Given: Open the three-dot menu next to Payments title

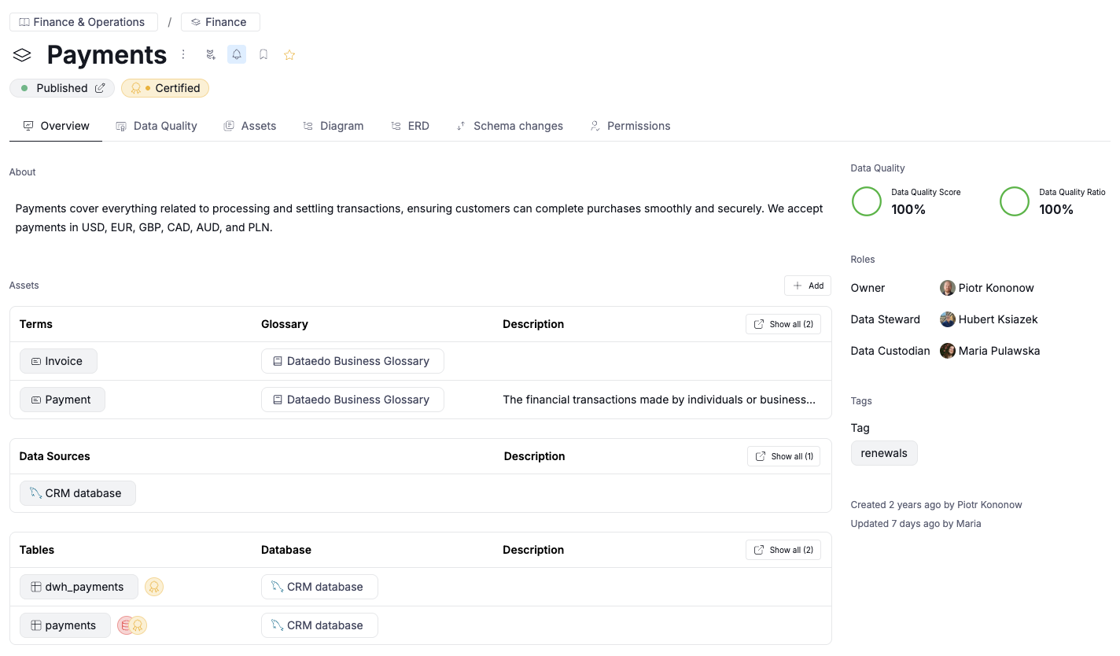Looking at the screenshot, I should (x=183, y=54).
